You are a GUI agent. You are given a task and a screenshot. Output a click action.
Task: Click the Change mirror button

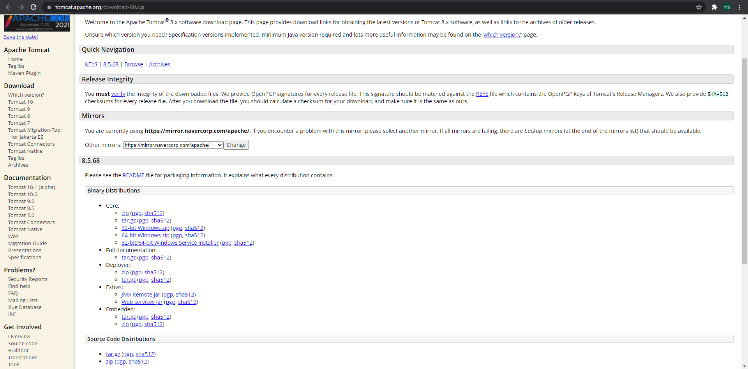(x=236, y=145)
